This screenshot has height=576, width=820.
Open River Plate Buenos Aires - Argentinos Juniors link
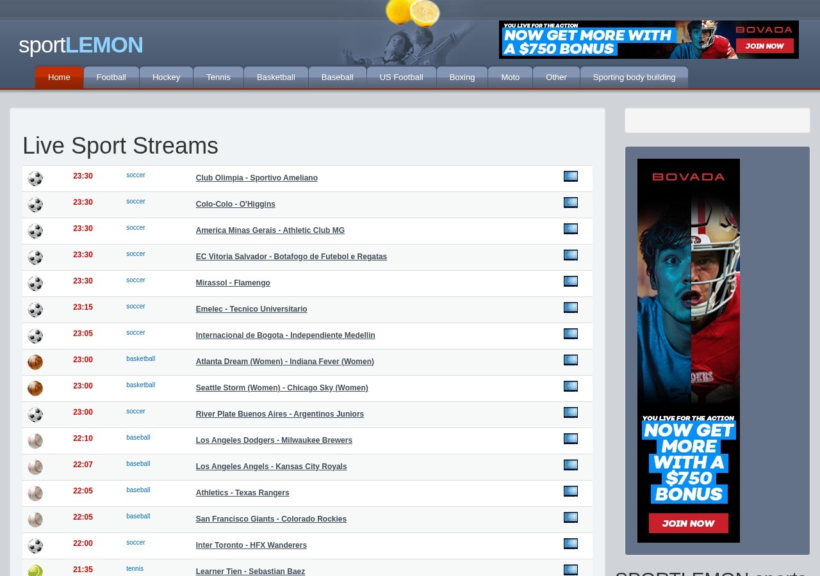click(x=280, y=414)
